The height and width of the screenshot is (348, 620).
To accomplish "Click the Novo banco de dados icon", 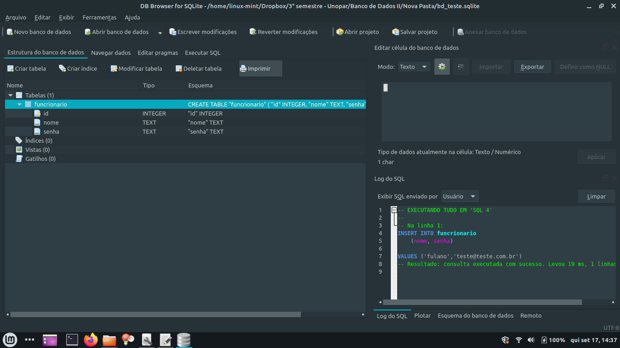I will (x=39, y=32).
